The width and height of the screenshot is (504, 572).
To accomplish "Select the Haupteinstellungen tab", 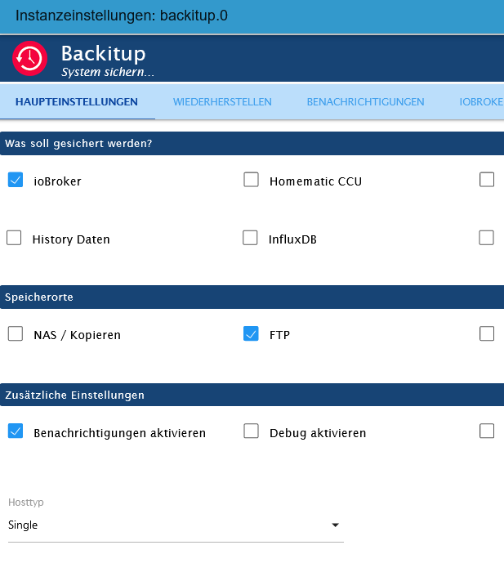I will tap(77, 102).
